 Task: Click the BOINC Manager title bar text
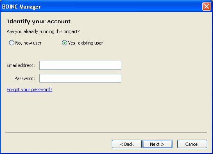pyautogui.click(x=21, y=7)
